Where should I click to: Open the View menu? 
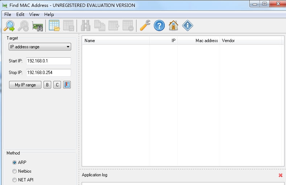34,15
